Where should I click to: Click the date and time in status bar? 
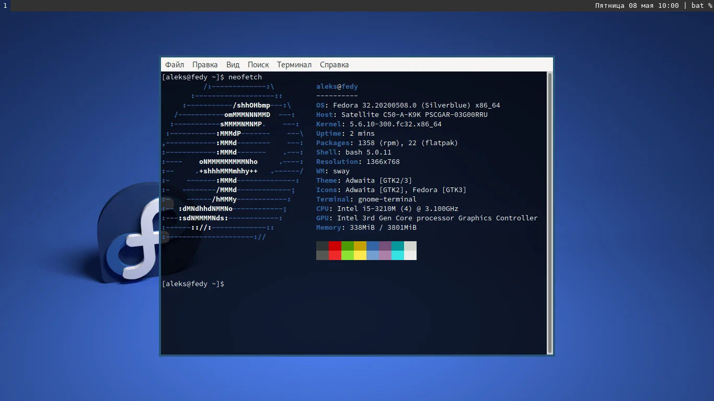(637, 6)
